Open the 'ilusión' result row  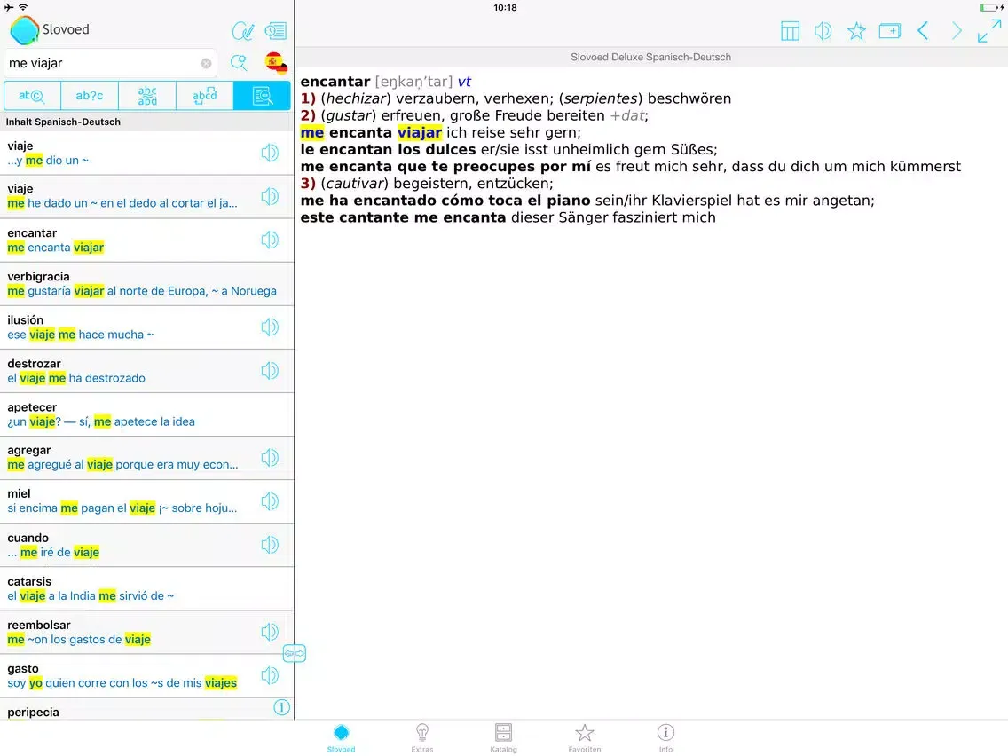coord(147,327)
